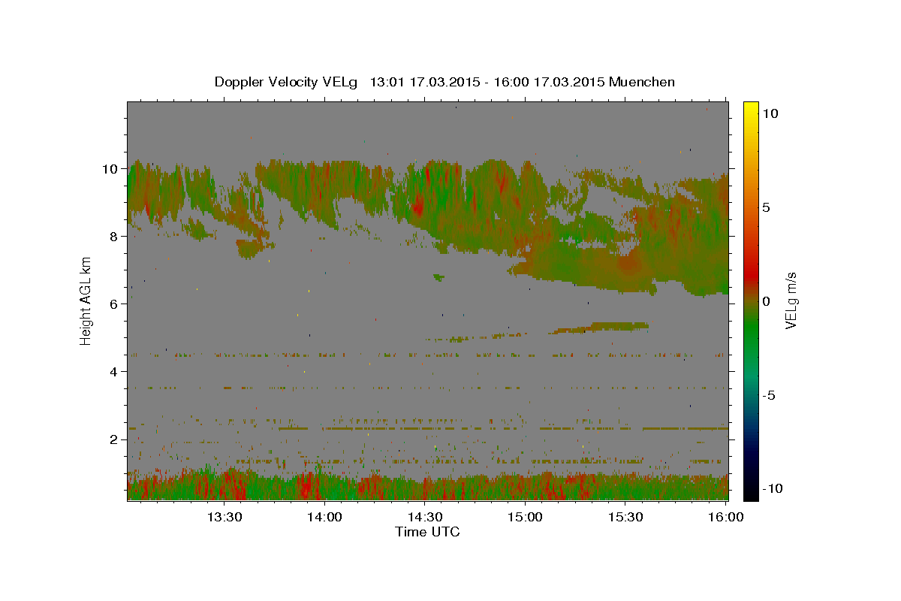Click the 14:00 time tick label
This screenshot has height=601, width=901.
(324, 517)
